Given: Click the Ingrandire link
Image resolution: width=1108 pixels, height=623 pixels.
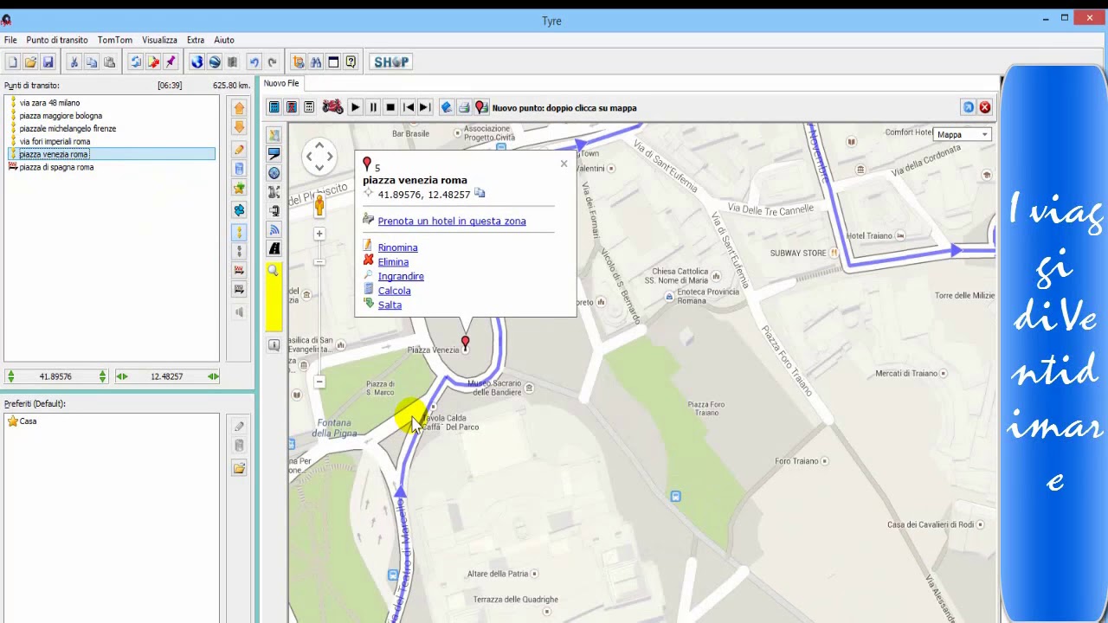Looking at the screenshot, I should pyautogui.click(x=401, y=276).
